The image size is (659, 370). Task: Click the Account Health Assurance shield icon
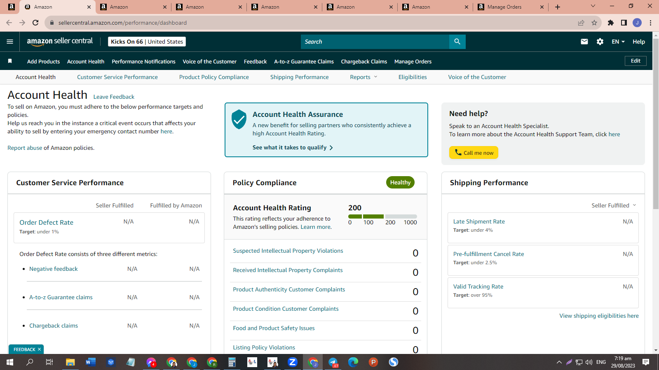click(x=239, y=119)
